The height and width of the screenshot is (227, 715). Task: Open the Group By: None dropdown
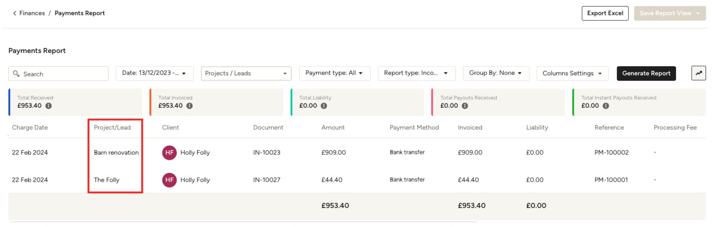[x=496, y=73]
